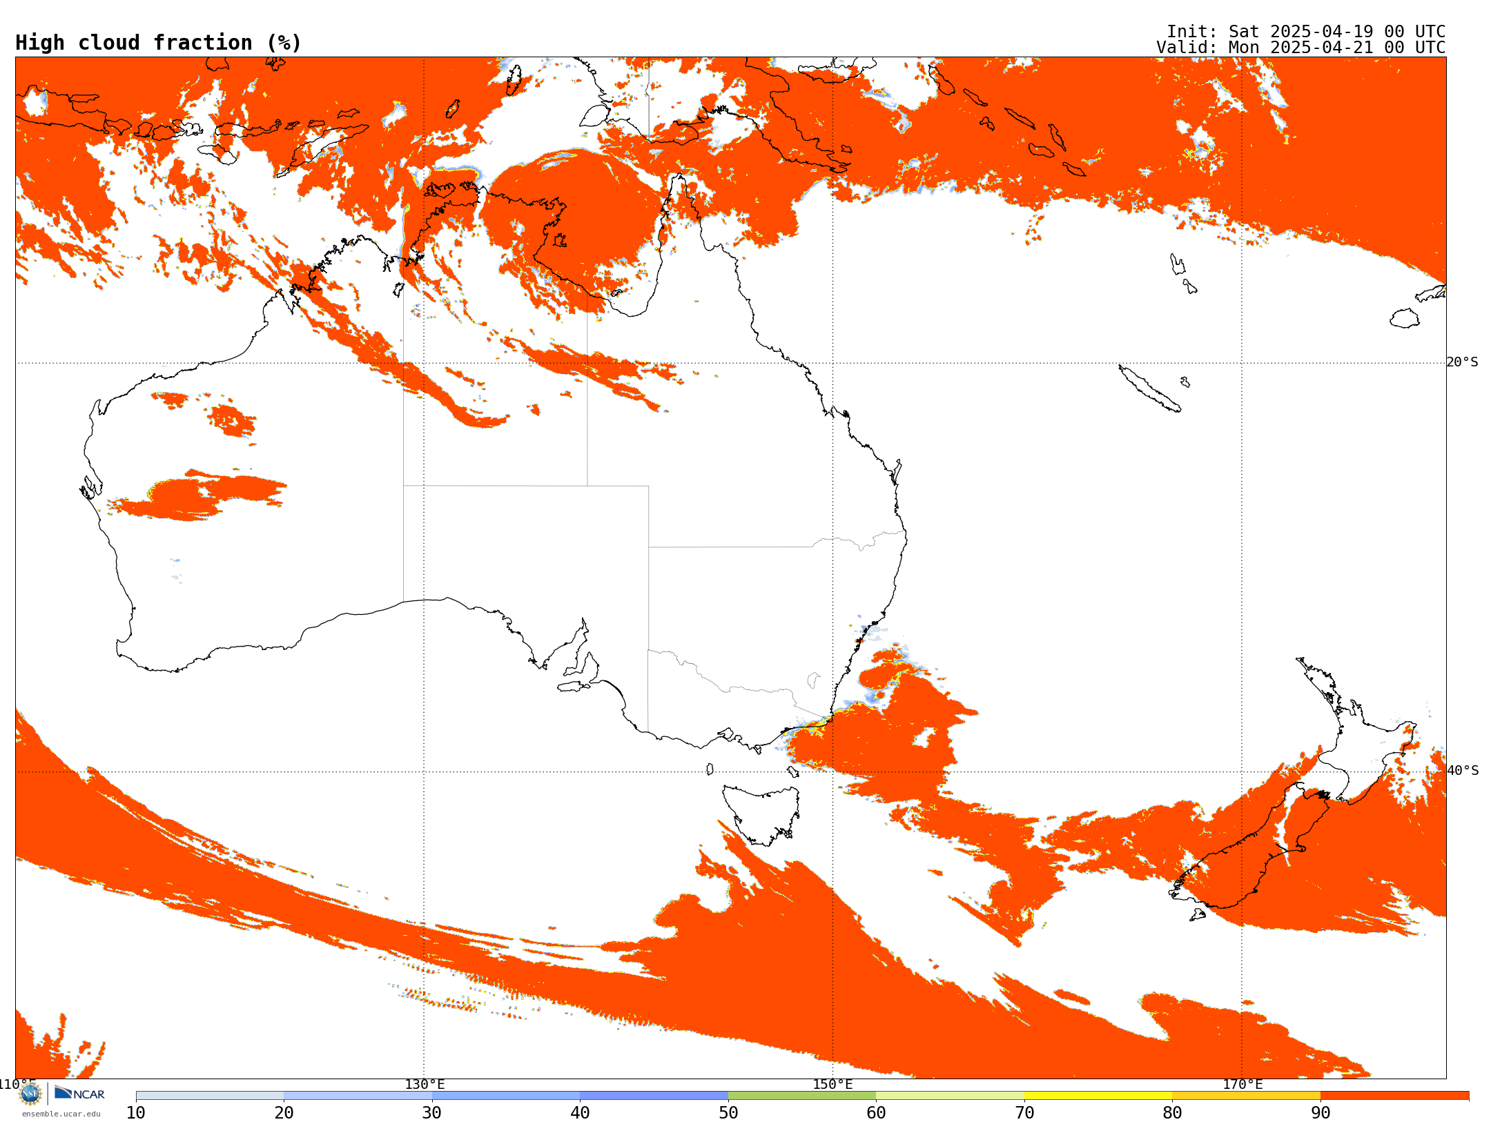Click the 50-60 green colorbar segment
1491x1122 pixels.
click(802, 1096)
